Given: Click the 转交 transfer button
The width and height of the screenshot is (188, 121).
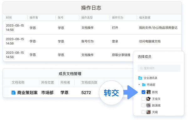Looking at the screenshot, I should 111,93.
